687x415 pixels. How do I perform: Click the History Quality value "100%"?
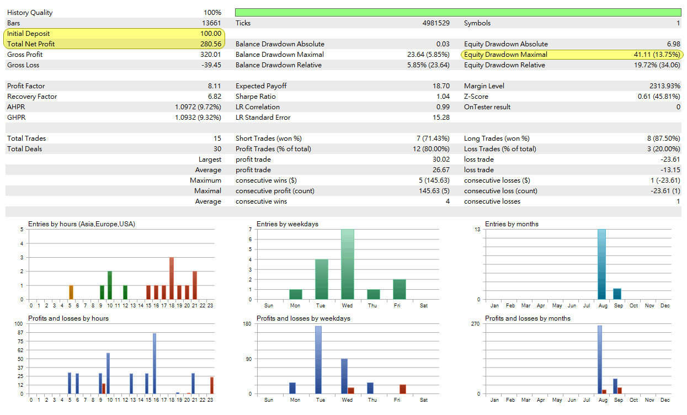pos(212,13)
